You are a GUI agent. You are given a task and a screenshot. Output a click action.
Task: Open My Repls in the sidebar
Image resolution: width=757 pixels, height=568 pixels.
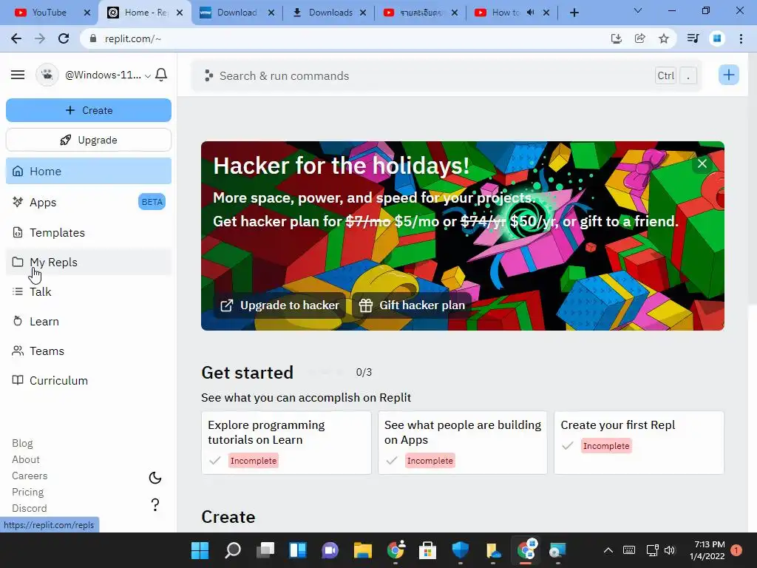[89, 263]
